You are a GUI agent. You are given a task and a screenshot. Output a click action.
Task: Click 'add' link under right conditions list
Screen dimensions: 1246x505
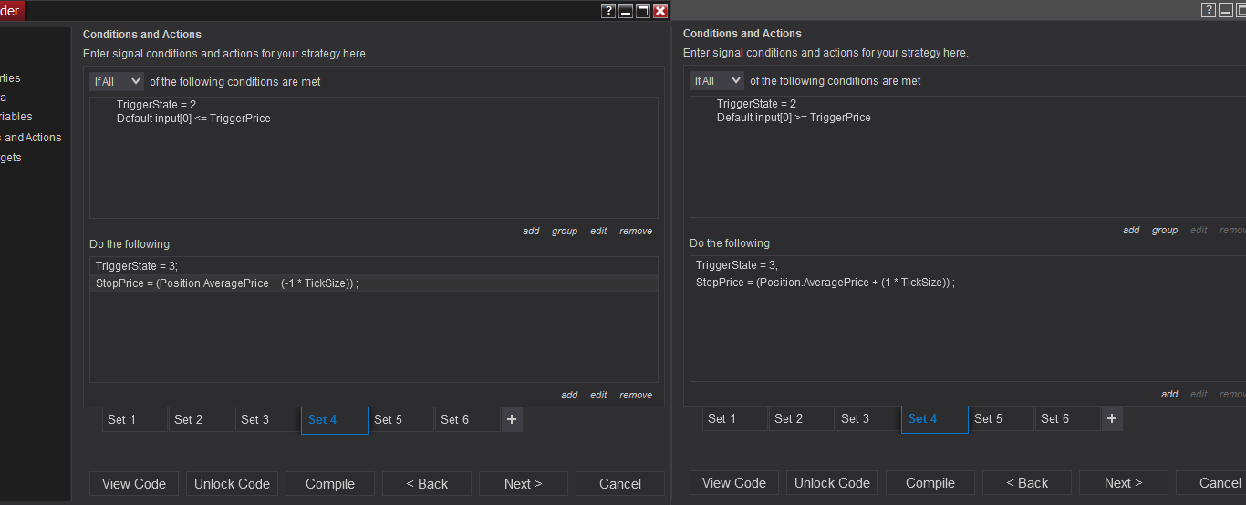point(1131,231)
